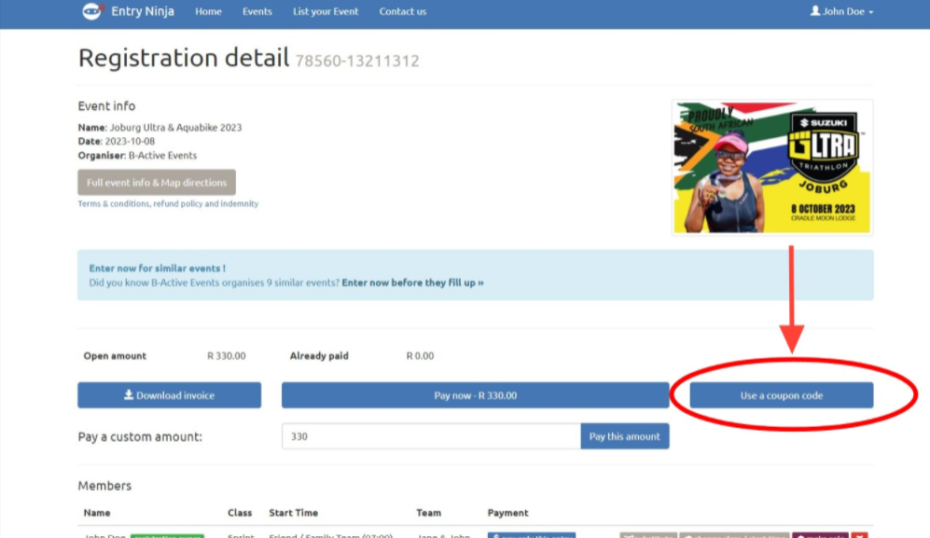Open the Home page
Screen dimensions: 930x538
(x=208, y=11)
